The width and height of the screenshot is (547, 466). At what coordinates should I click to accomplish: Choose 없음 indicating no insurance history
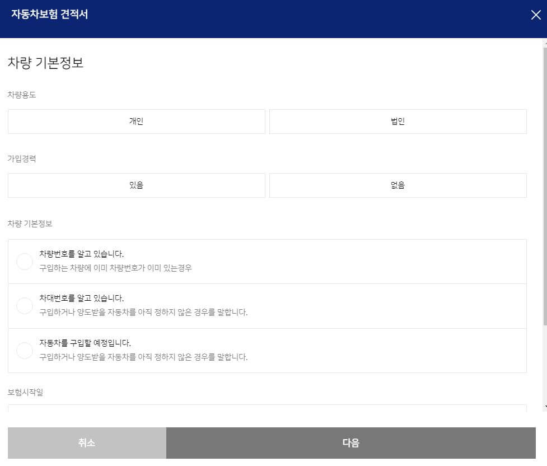(398, 185)
